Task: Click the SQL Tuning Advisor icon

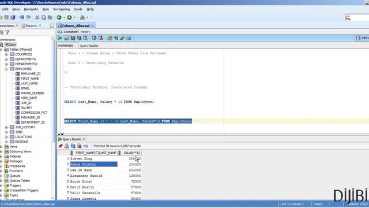Action: 85,38
